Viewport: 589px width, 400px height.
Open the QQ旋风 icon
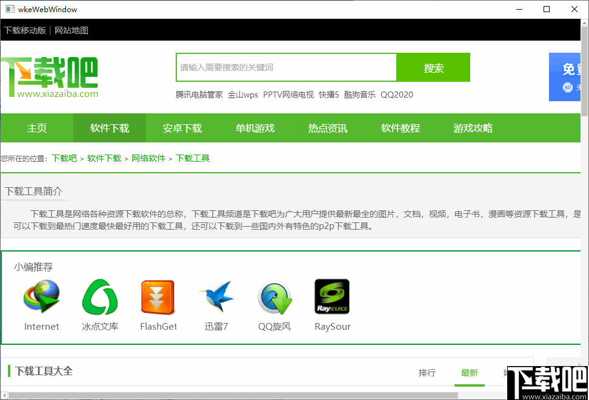[x=274, y=297]
